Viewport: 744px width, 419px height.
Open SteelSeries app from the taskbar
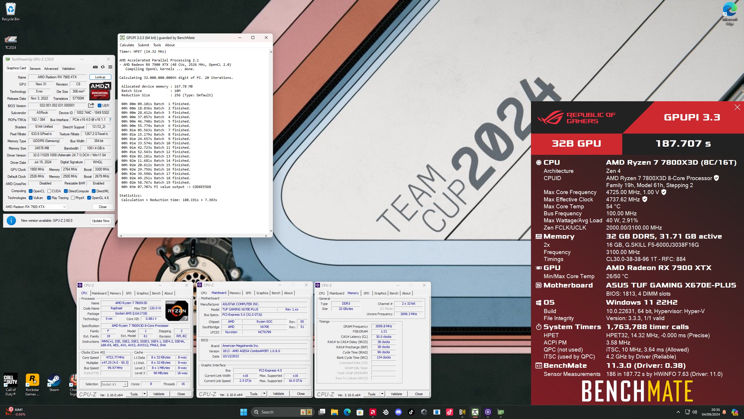pyautogui.click(x=385, y=412)
